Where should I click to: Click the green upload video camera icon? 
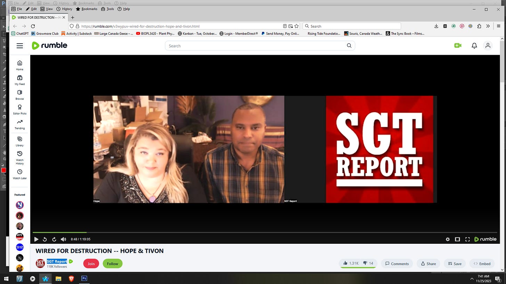coord(458,45)
